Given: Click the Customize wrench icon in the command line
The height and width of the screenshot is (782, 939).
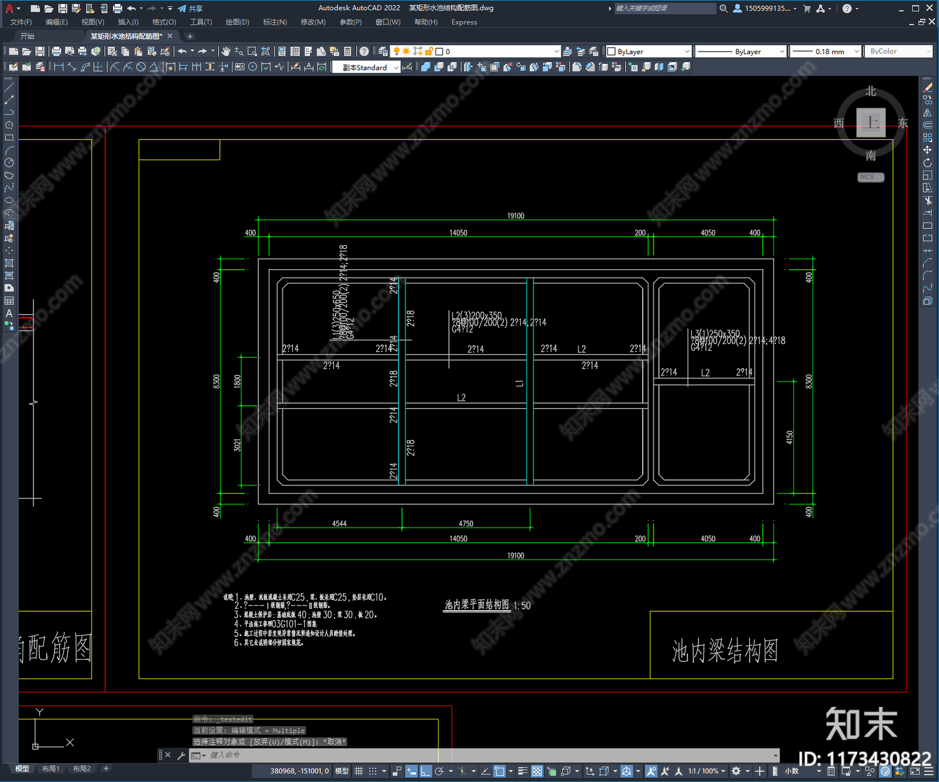Looking at the screenshot, I should pyautogui.click(x=181, y=756).
